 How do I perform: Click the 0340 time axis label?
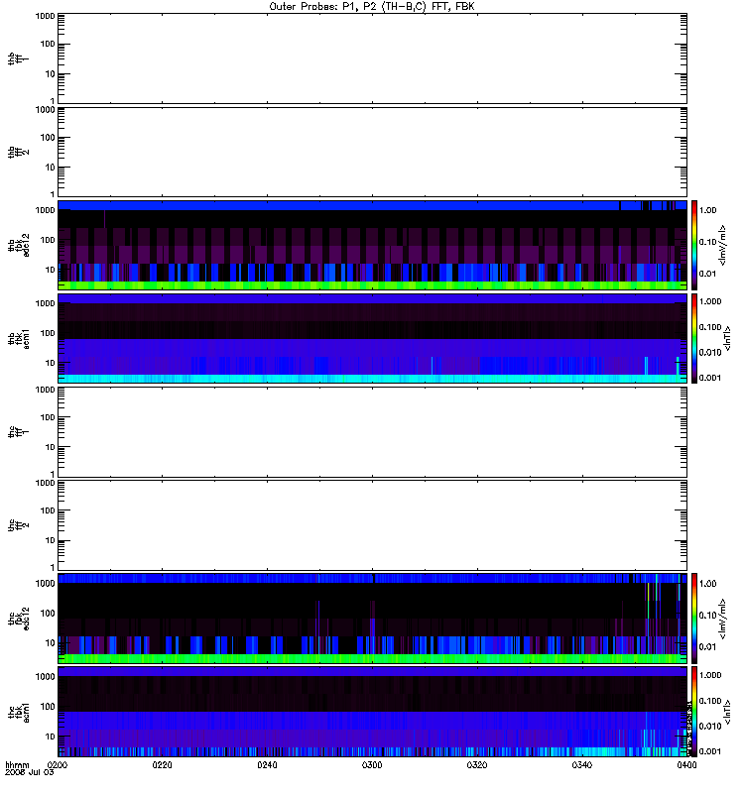tap(582, 765)
